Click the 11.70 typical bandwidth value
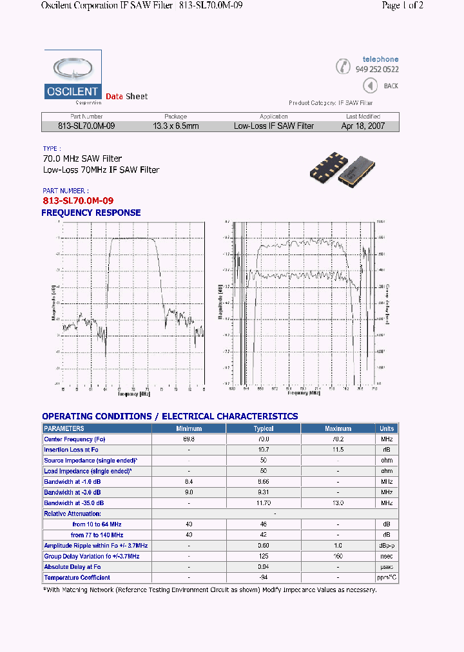Image resolution: width=464 pixels, height=652 pixels. point(264,503)
